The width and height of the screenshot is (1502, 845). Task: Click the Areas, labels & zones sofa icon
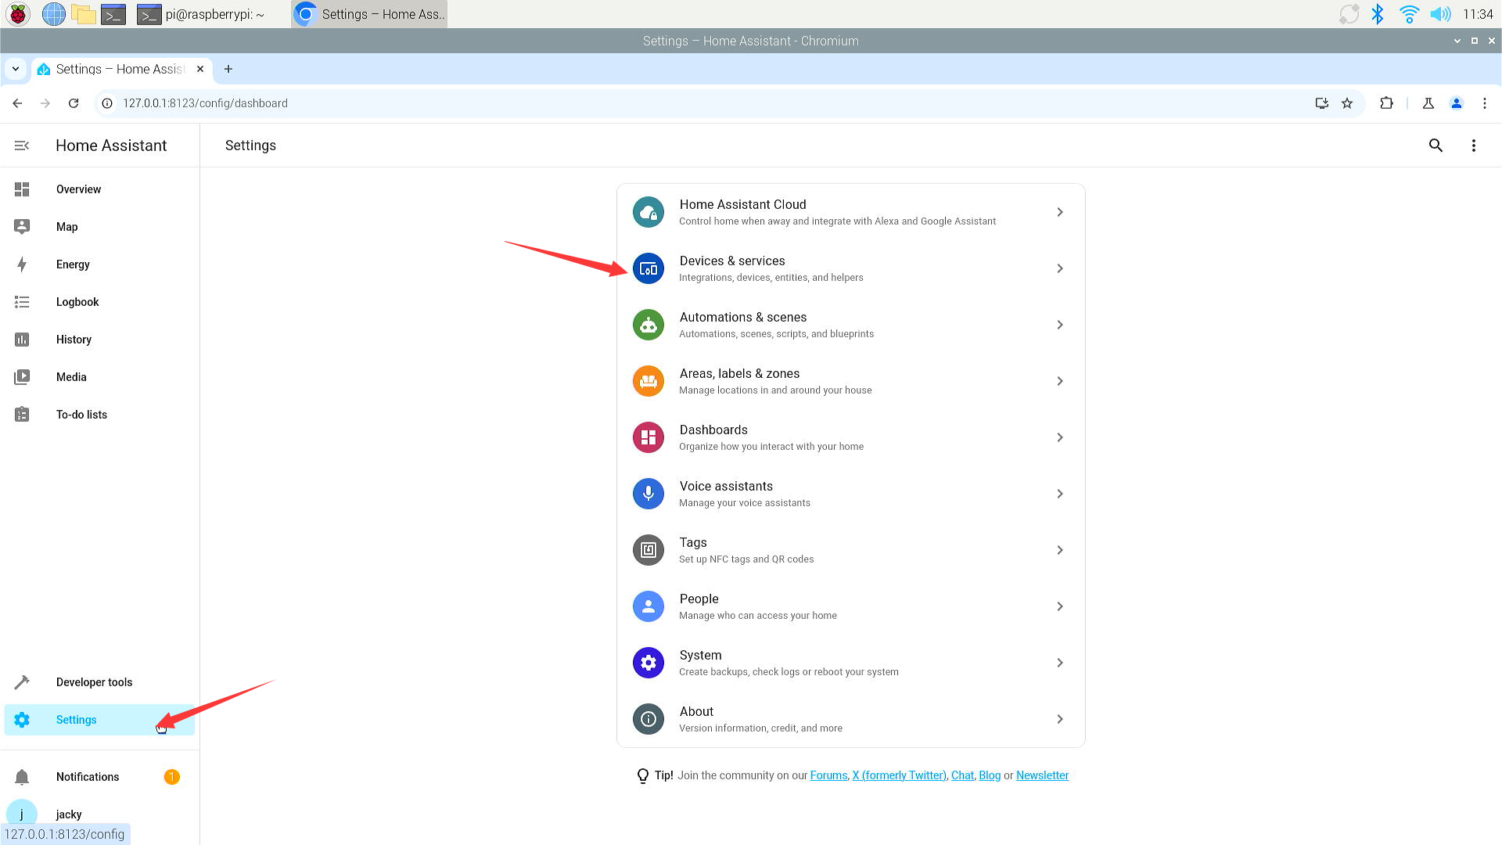[648, 381]
